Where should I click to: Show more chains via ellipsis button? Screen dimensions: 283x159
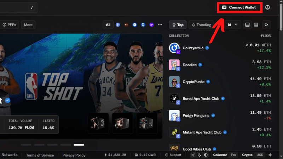[x=160, y=25]
